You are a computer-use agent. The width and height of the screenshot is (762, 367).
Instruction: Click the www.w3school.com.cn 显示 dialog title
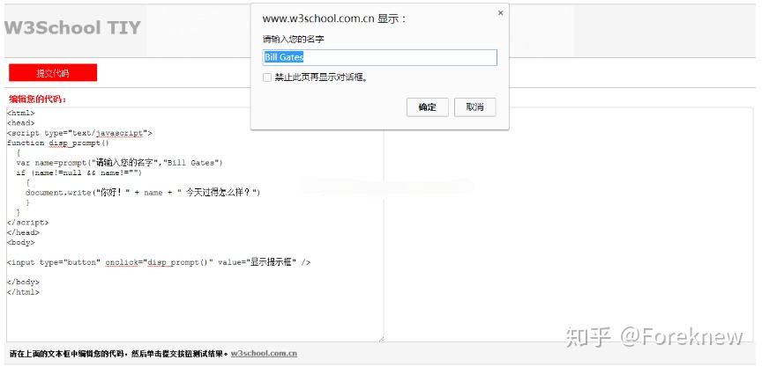[x=334, y=18]
